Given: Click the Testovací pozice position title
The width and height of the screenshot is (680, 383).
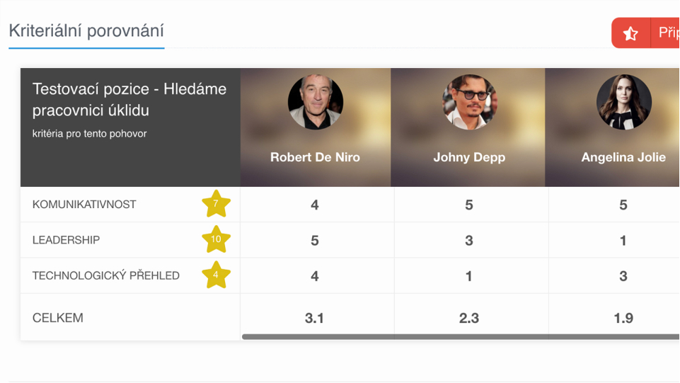Looking at the screenshot, I should pyautogui.click(x=129, y=100).
